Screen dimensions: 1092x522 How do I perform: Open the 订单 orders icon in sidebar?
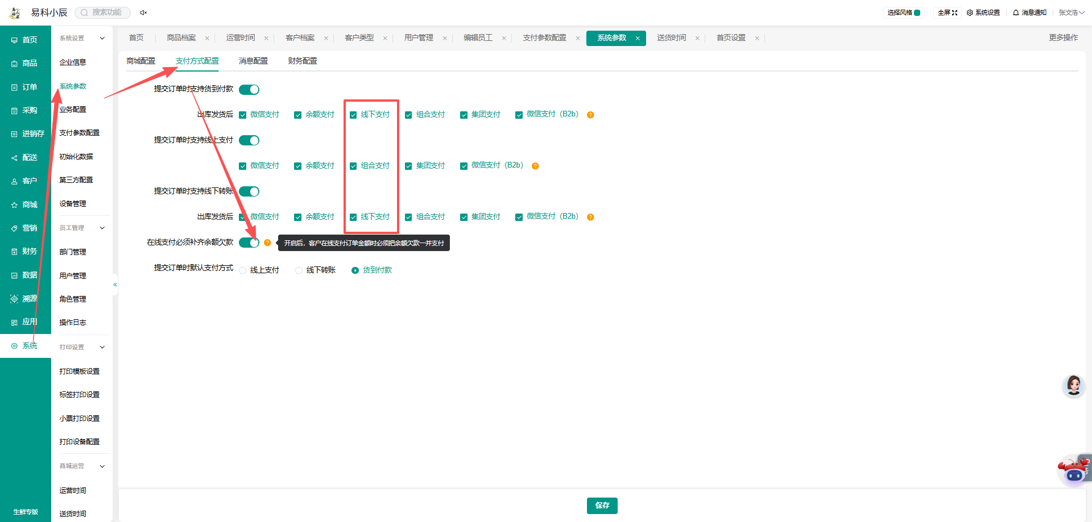[x=14, y=87]
